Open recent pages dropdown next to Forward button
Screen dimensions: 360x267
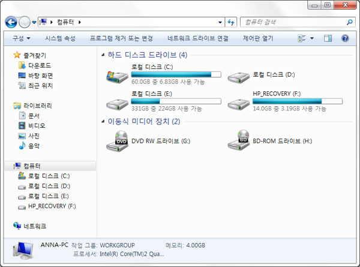point(34,22)
